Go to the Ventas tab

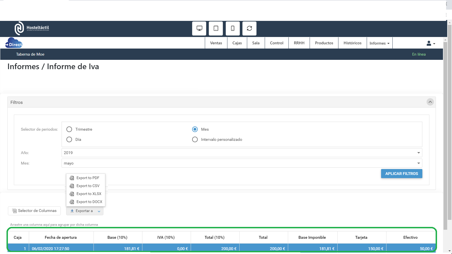click(x=216, y=43)
